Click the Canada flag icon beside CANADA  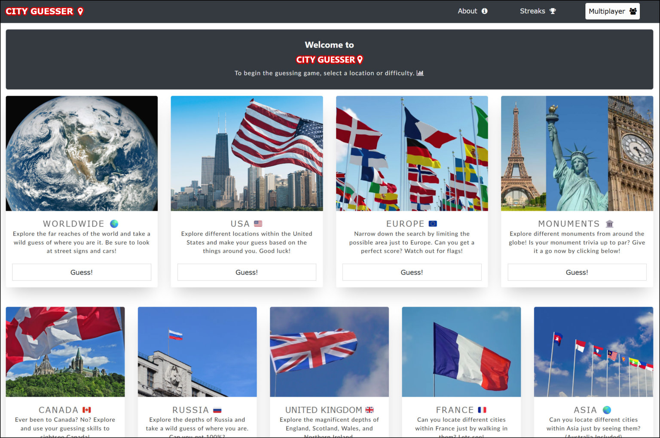click(x=88, y=410)
